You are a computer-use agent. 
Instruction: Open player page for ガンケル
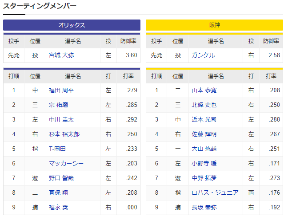tap(204, 55)
